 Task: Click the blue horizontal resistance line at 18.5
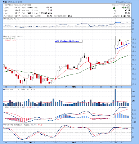click(x=125, y=39)
